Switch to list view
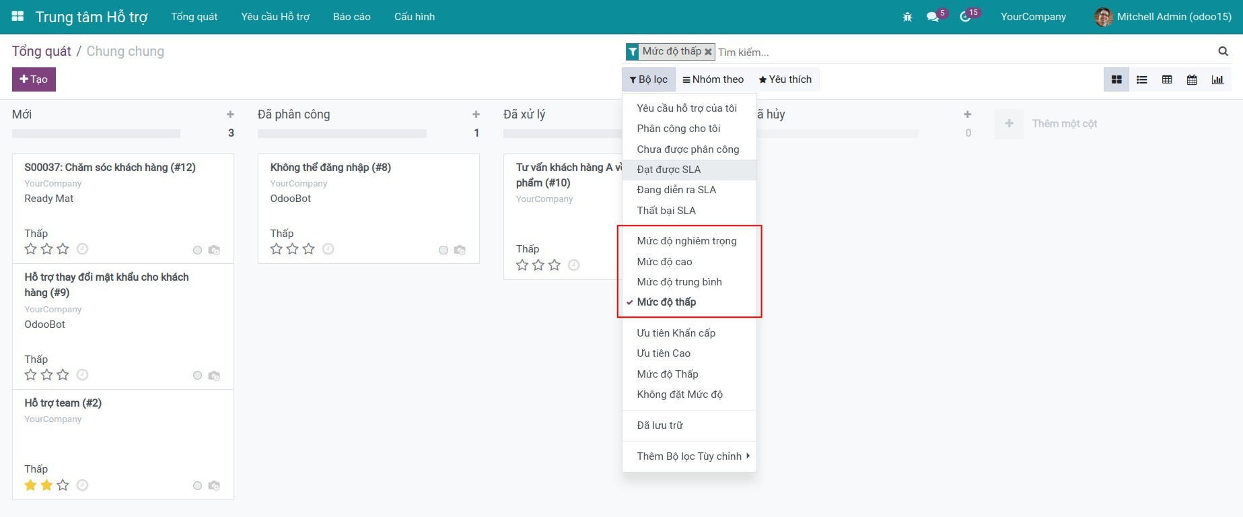Screen dimensions: 1243x517 [x=1142, y=79]
